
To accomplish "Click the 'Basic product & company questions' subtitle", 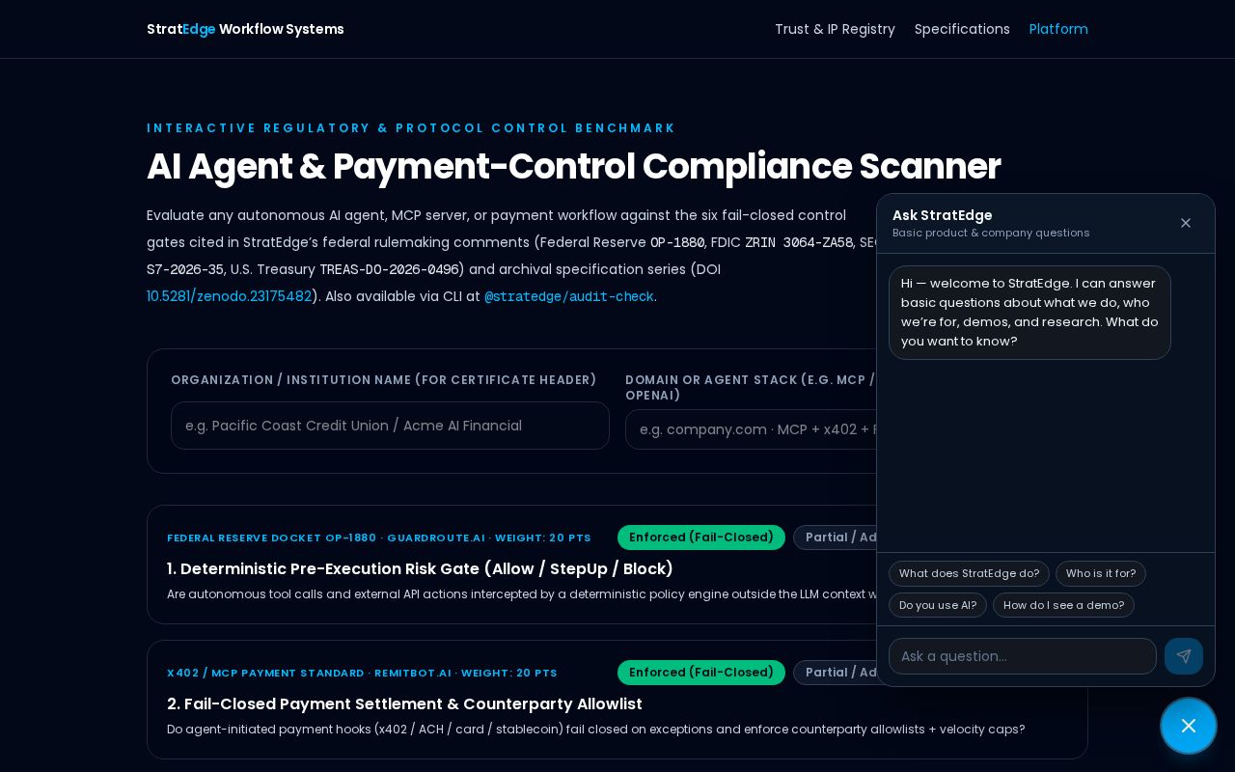I will point(991,233).
